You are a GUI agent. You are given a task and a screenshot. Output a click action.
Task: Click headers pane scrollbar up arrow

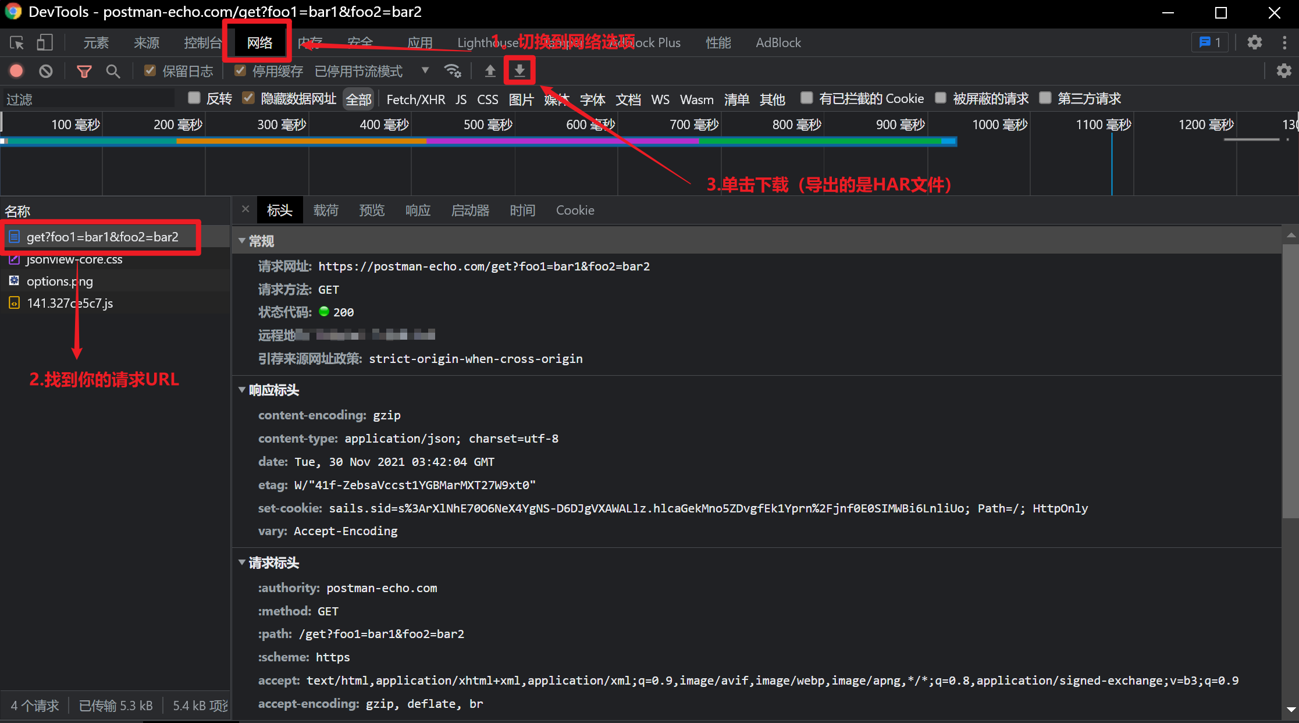pos(1291,235)
